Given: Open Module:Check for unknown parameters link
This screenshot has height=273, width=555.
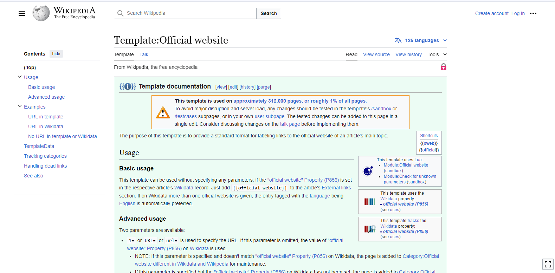Looking at the screenshot, I should click(410, 179).
